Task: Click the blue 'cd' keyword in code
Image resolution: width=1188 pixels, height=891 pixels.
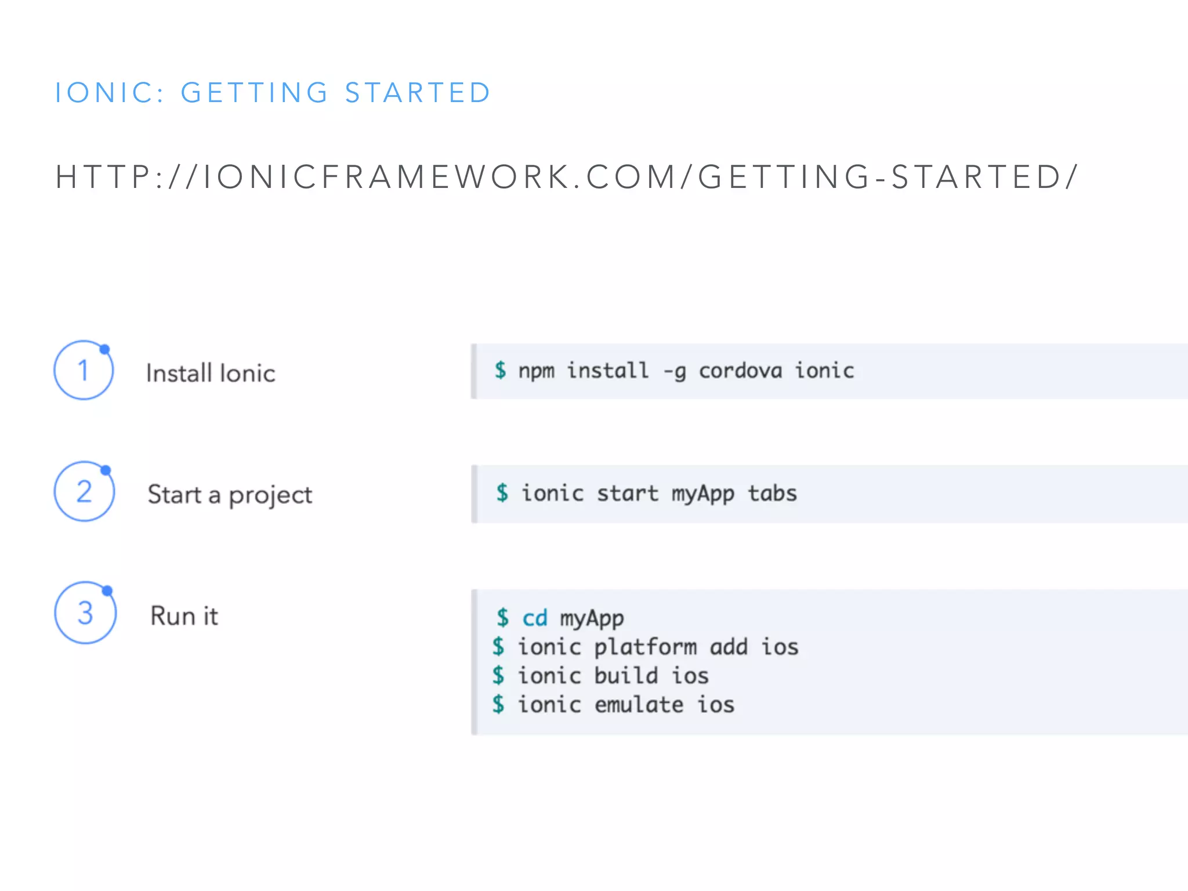Action: point(534,618)
